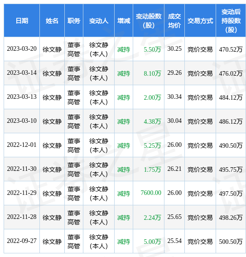The height and width of the screenshot is (257, 246).
Task: Click 竞价交易 in the 2022-12-01 row
Action: [200, 145]
